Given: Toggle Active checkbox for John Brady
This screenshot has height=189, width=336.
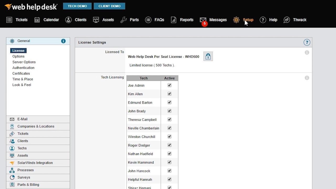Looking at the screenshot, I should (x=169, y=111).
